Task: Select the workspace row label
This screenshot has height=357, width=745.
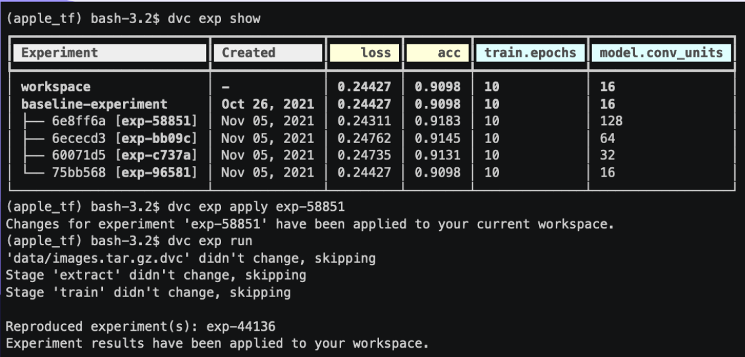Action: 56,87
